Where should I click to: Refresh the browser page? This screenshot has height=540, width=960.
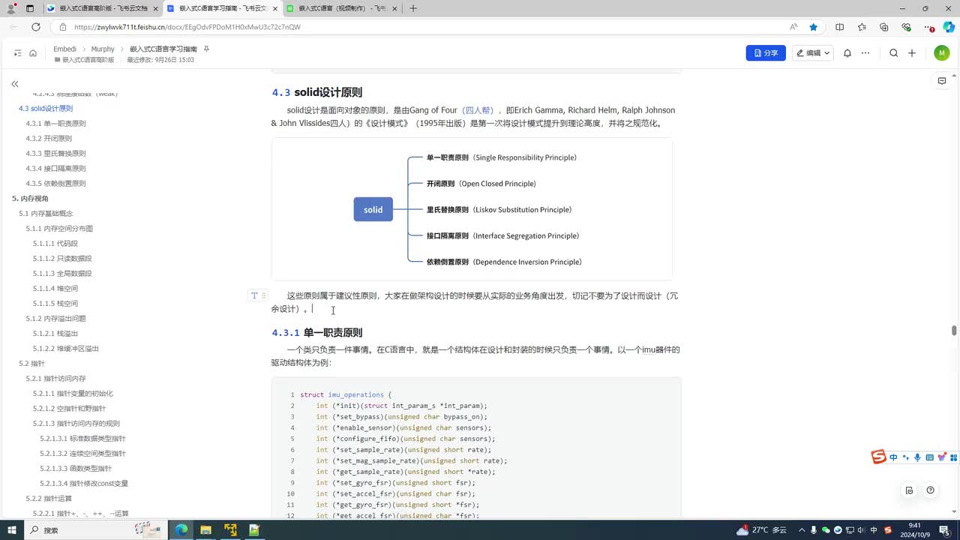tap(35, 27)
